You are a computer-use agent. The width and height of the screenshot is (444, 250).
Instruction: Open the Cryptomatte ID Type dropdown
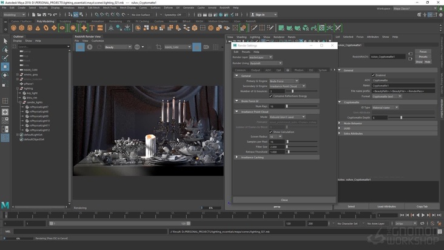pyautogui.click(x=385, y=107)
